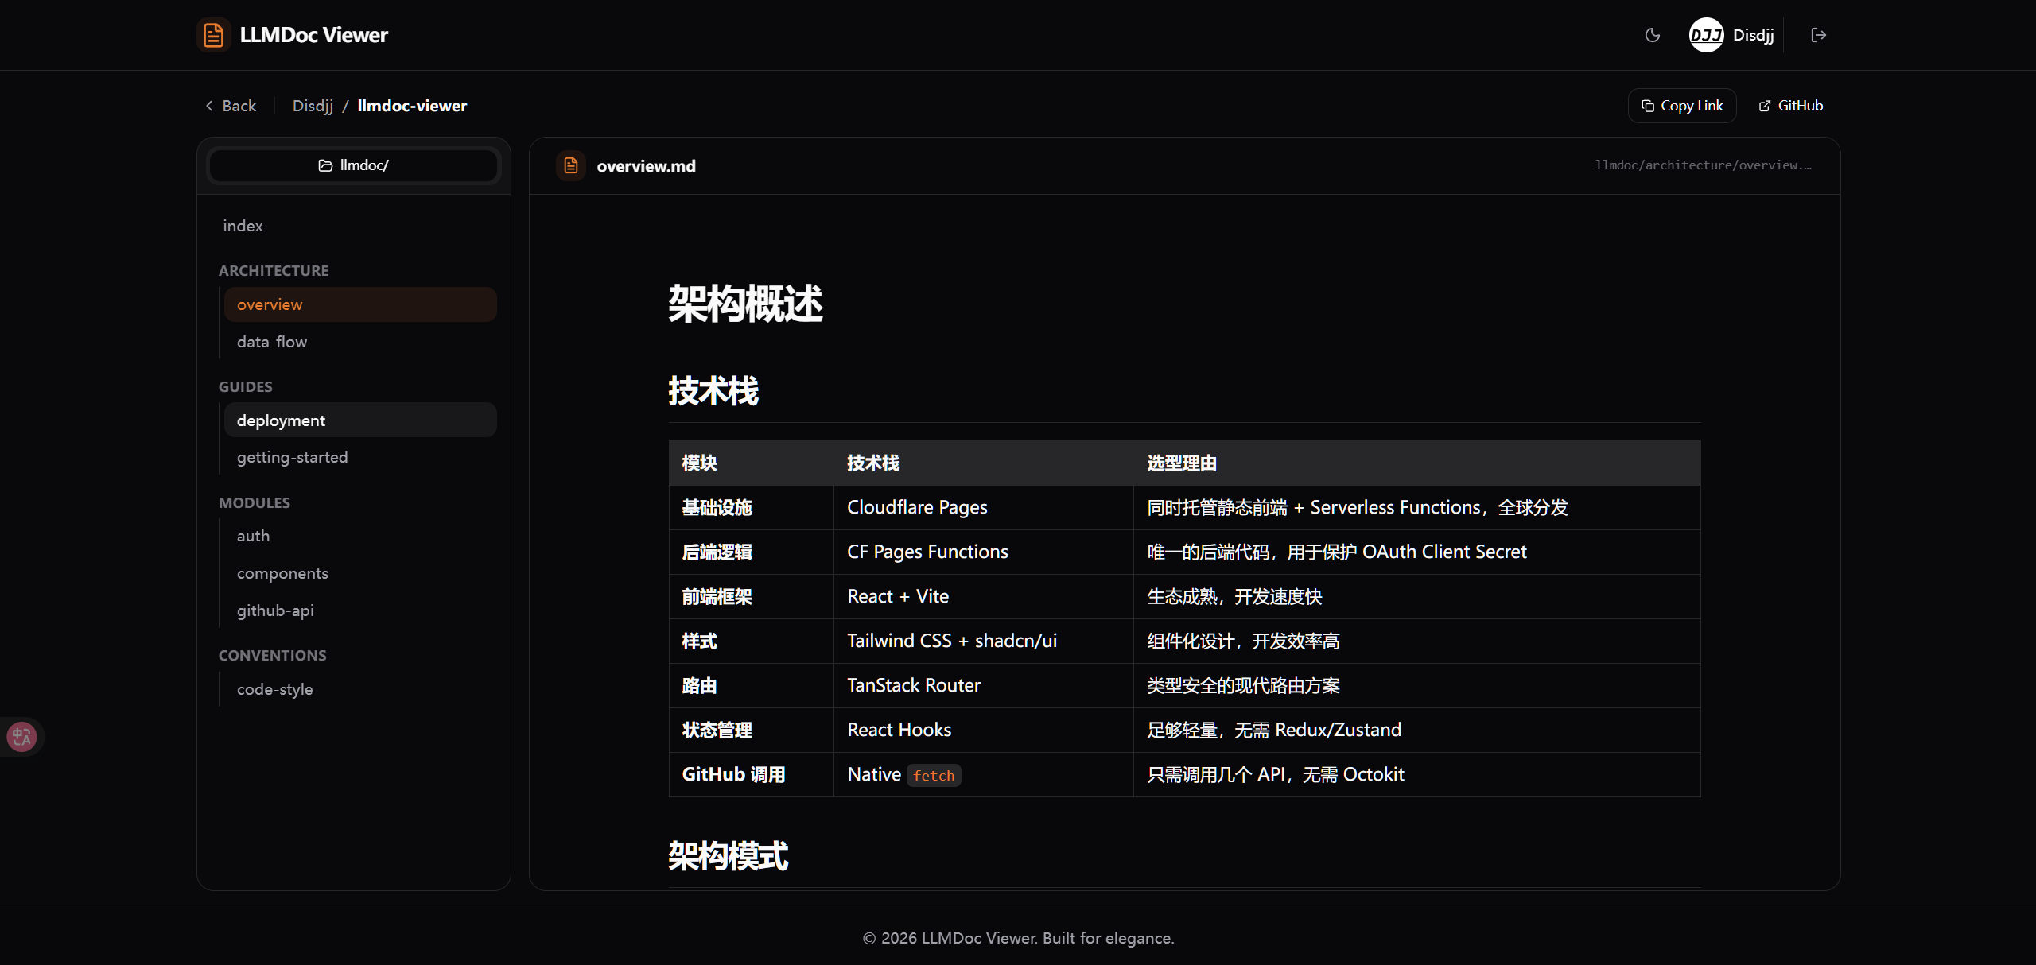Click the llmdoc-viewer breadcrumb name
This screenshot has width=2036, height=965.
click(412, 106)
